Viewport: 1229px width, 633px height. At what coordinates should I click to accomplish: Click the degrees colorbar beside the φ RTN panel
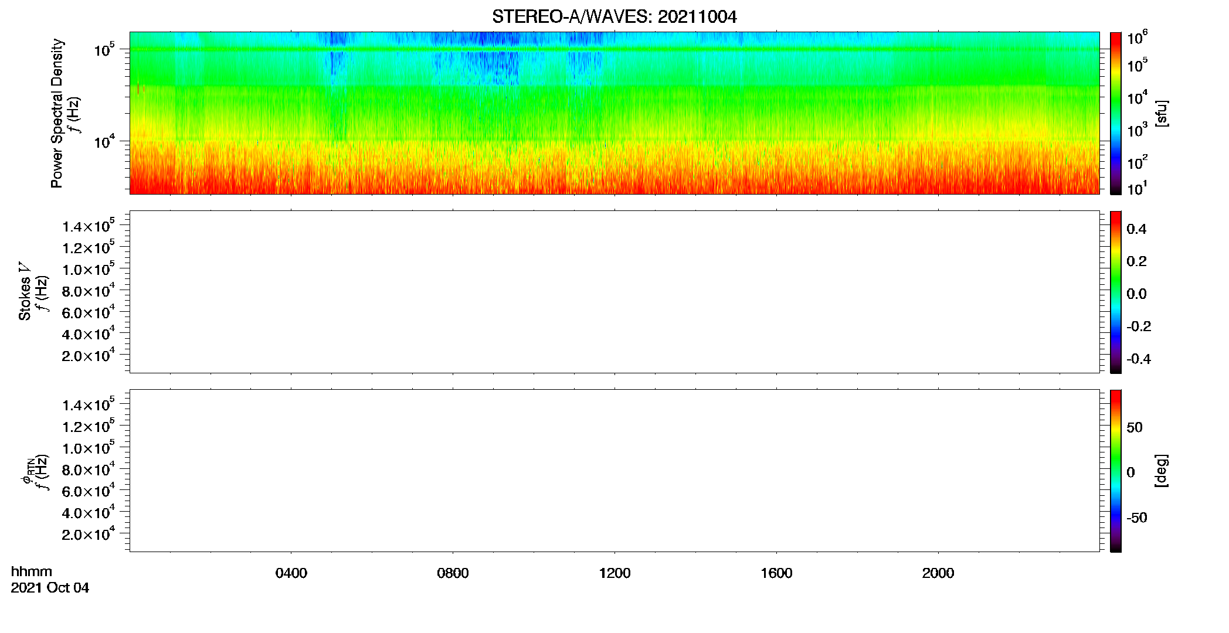[1116, 471]
